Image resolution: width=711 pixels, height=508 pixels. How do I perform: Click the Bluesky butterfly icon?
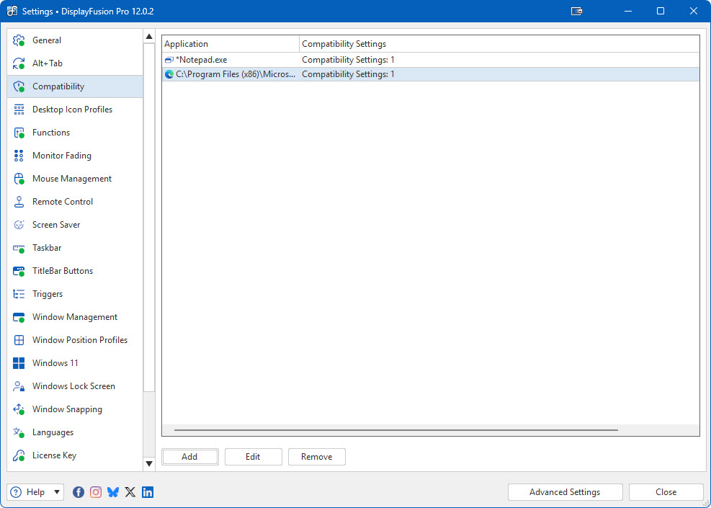pos(113,492)
